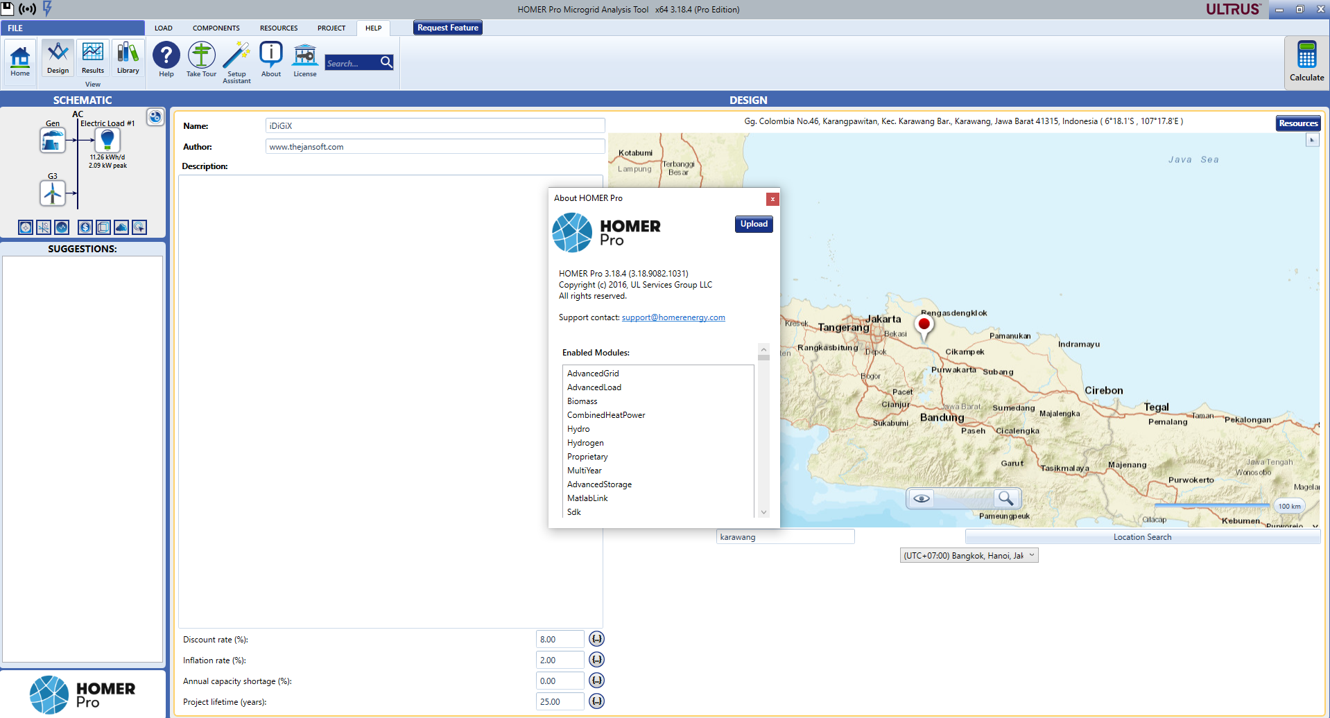The height and width of the screenshot is (718, 1330).
Task: Select MatlabLink in Enabled Modules list
Action: pyautogui.click(x=587, y=498)
